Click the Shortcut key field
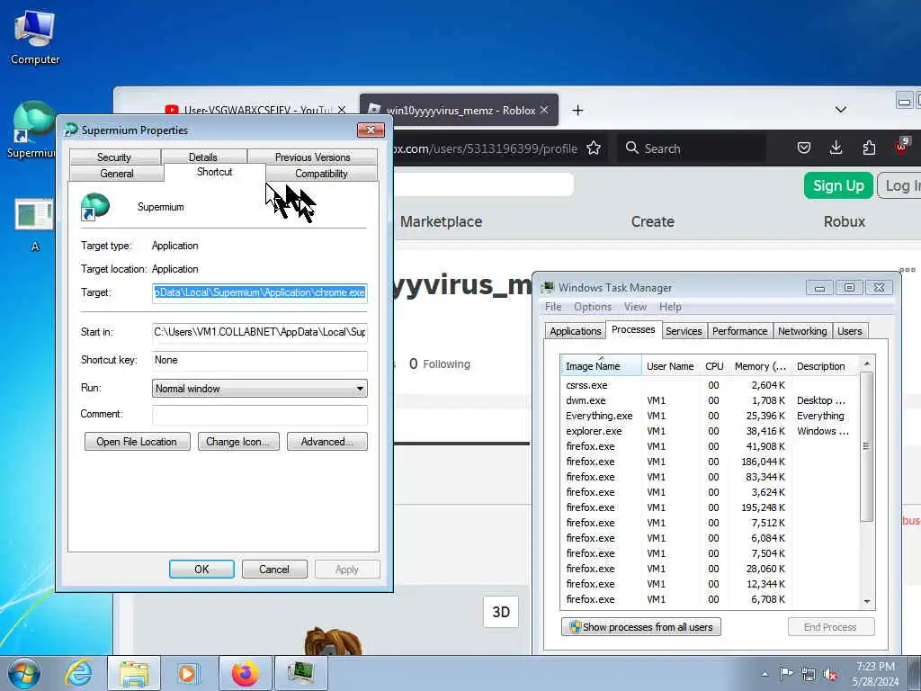This screenshot has width=921, height=691. pos(260,360)
